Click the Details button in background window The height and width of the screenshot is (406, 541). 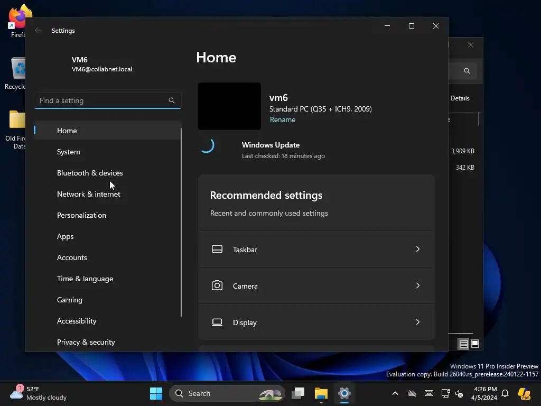[460, 98]
